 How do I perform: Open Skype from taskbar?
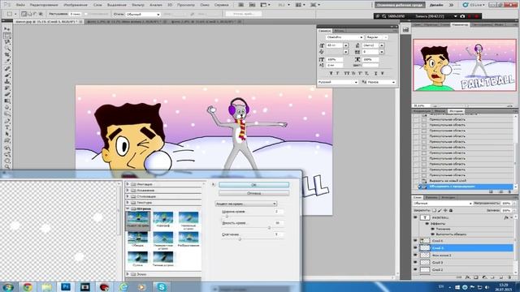[x=162, y=286]
